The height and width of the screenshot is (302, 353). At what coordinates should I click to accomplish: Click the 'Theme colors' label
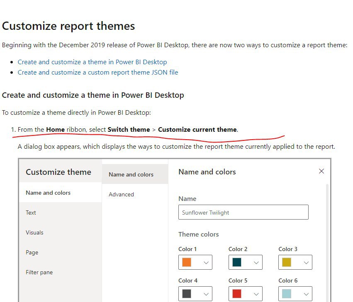pos(199,234)
